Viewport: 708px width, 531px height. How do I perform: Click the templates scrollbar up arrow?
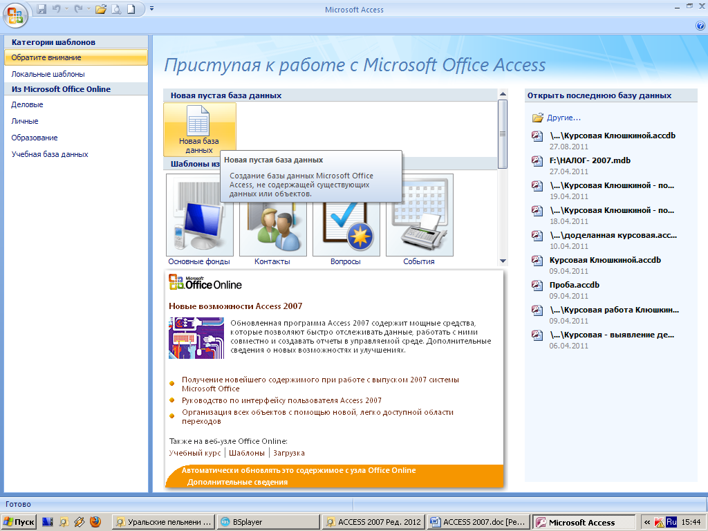(503, 94)
